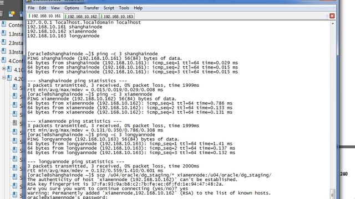Open the Help menu

138,8
